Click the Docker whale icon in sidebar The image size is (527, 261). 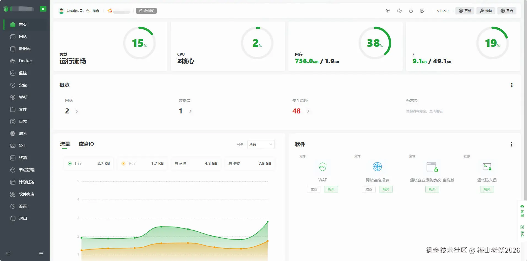(x=13, y=61)
